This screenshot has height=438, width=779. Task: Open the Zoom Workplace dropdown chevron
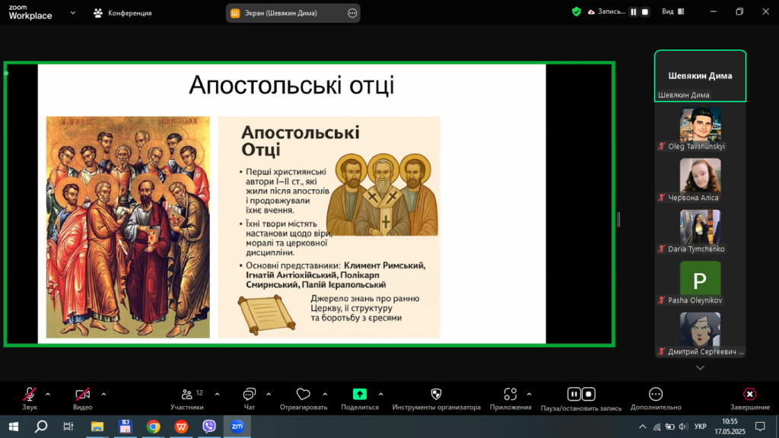pyautogui.click(x=73, y=13)
